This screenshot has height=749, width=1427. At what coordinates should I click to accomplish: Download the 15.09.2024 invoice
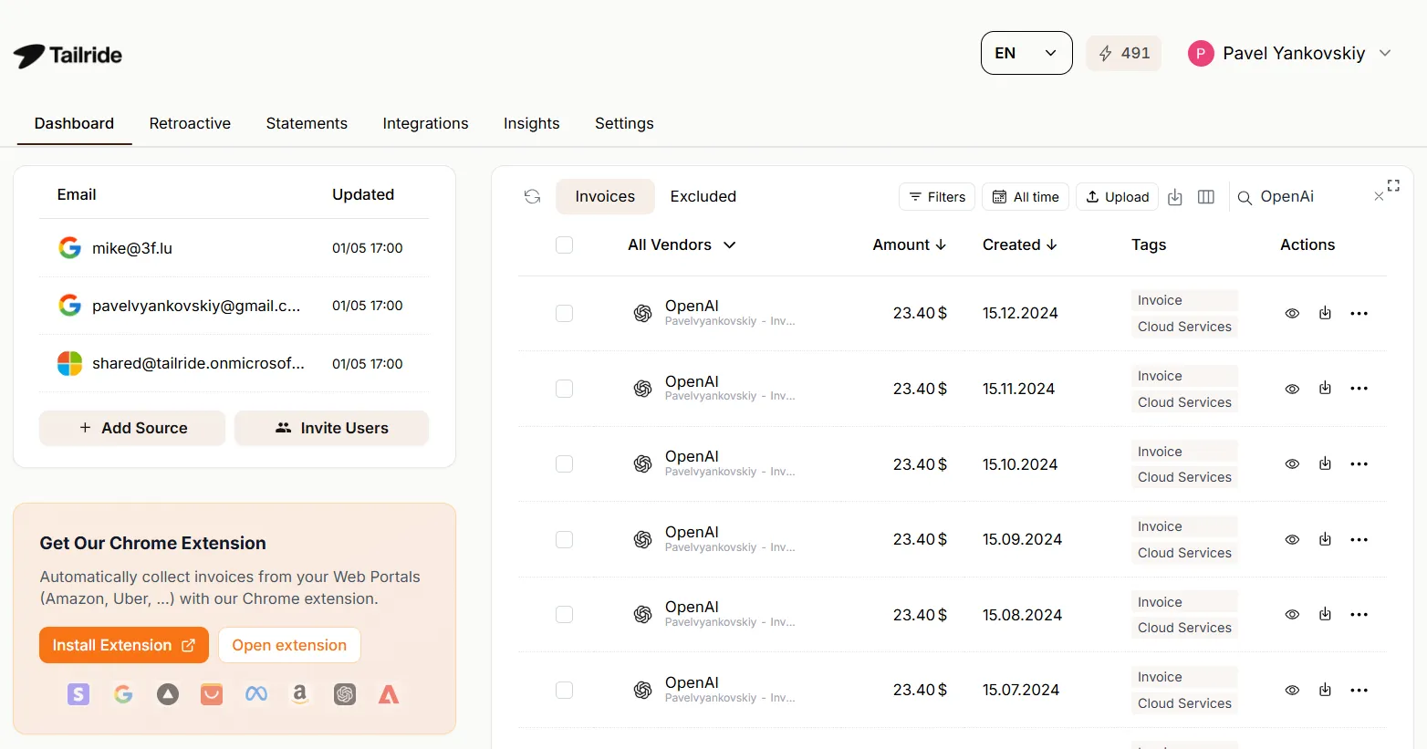click(1325, 539)
